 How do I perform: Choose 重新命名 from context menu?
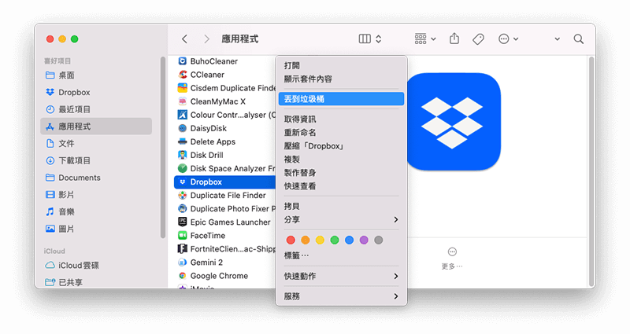(341, 132)
